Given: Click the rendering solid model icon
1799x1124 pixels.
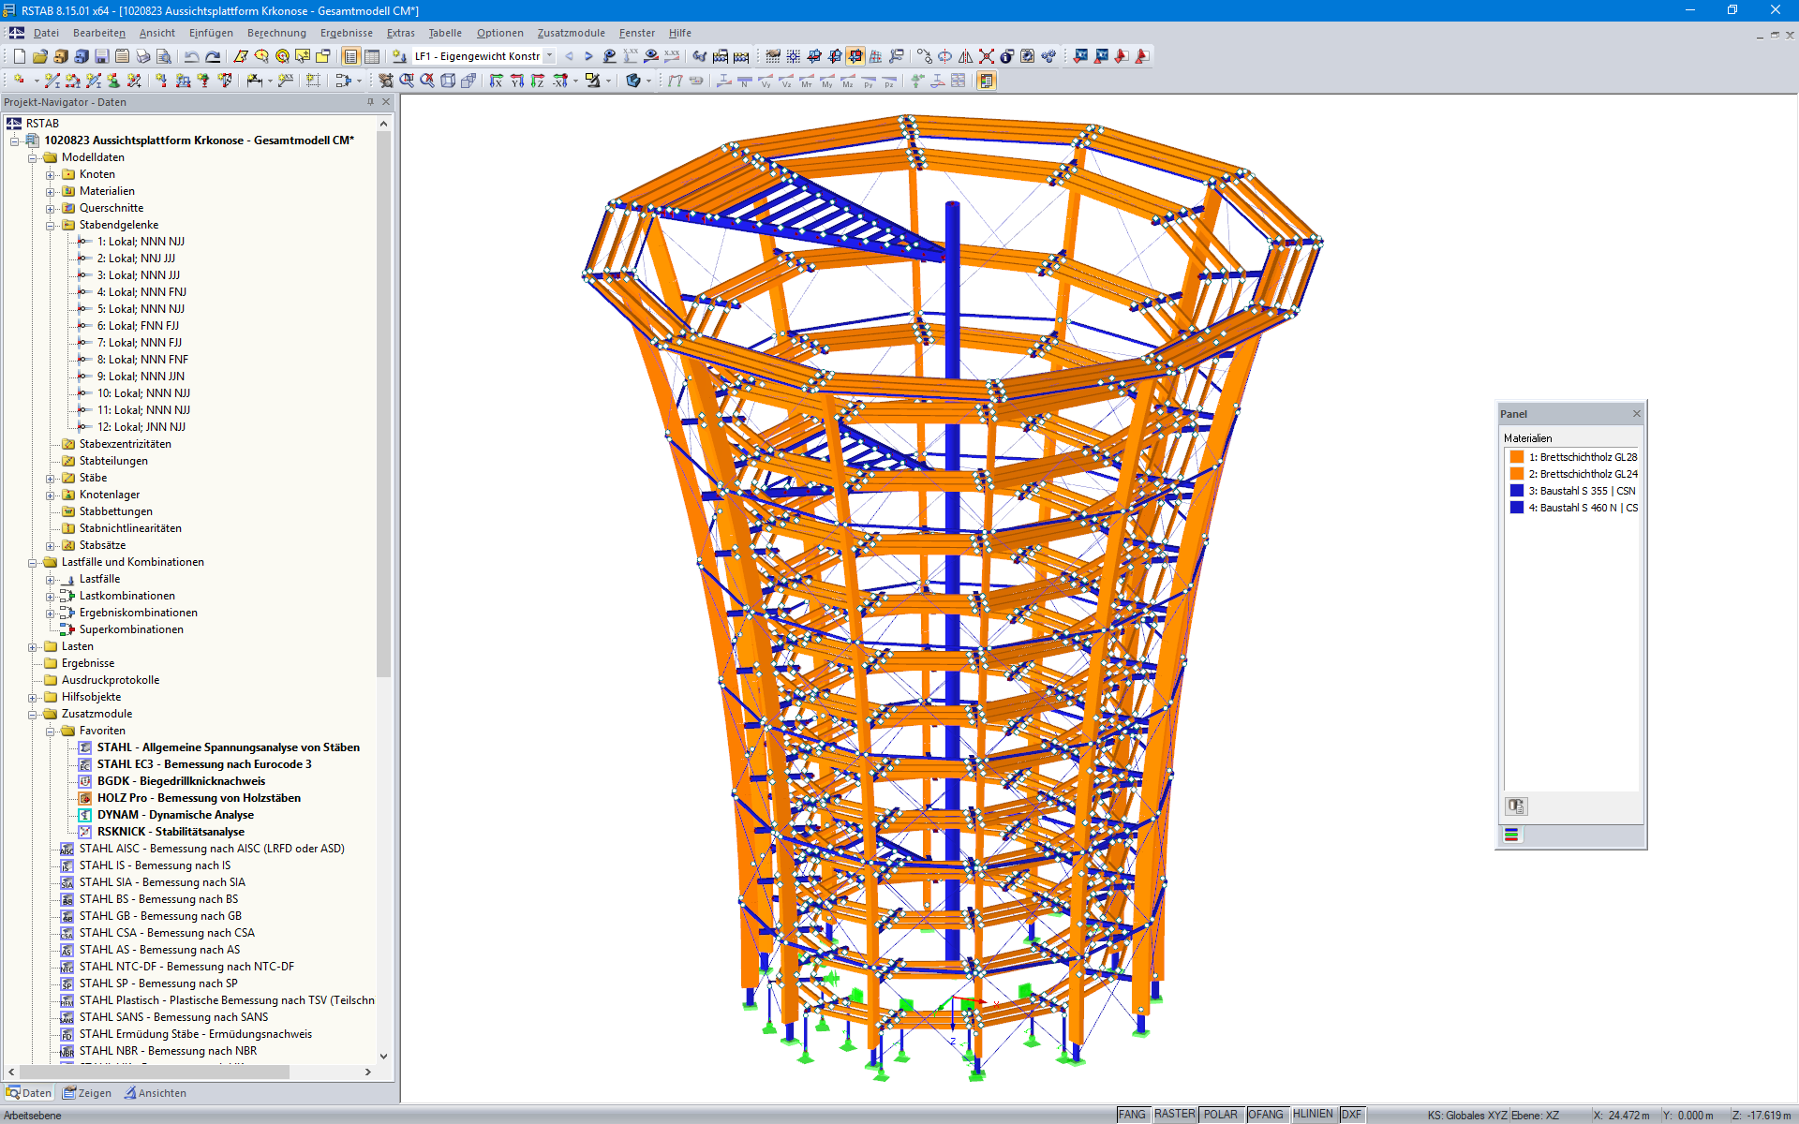Looking at the screenshot, I should 633,81.
